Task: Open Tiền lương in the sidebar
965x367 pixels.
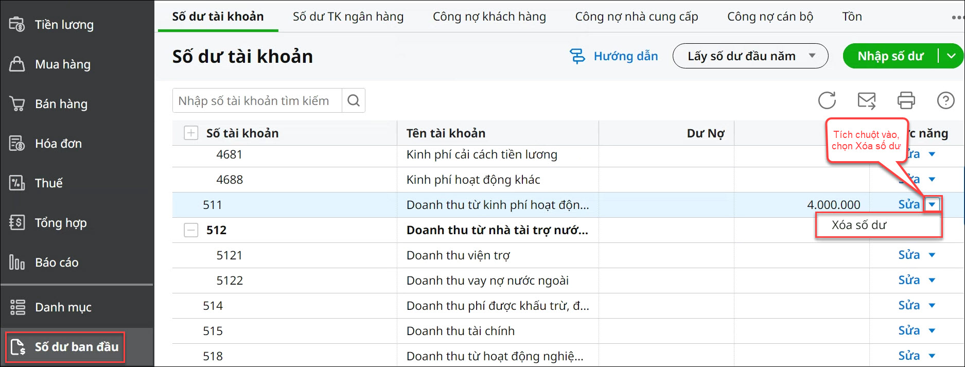Action: pyautogui.click(x=64, y=25)
